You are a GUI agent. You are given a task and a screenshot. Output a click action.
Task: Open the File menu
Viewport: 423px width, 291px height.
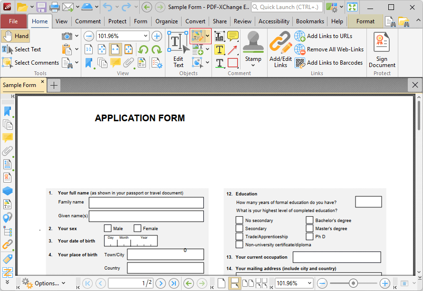13,21
